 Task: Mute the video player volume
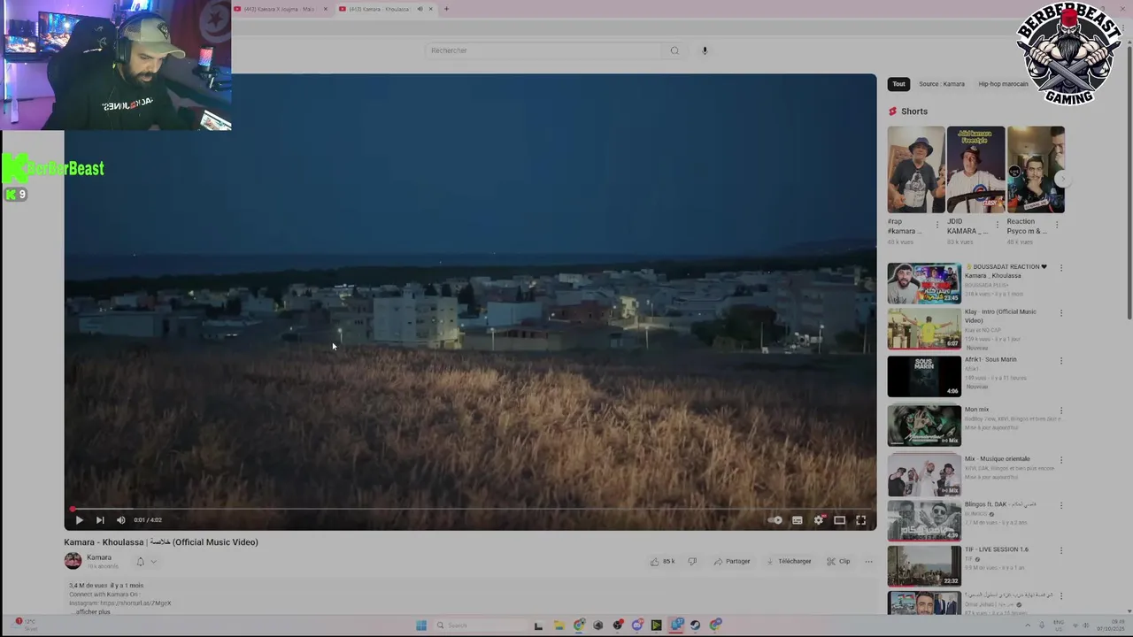tap(120, 520)
